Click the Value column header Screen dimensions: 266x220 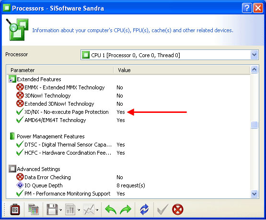pyautogui.click(x=182, y=70)
